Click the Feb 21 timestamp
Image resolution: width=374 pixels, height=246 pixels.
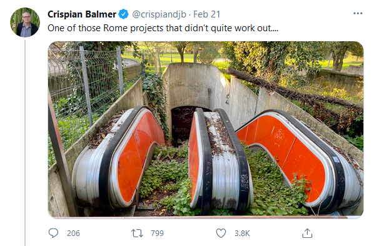pos(206,14)
